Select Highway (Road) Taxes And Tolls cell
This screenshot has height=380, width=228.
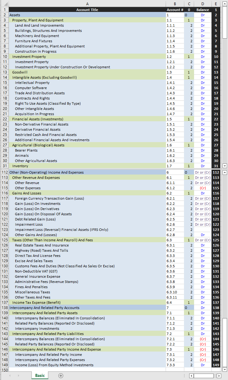click(x=87, y=250)
